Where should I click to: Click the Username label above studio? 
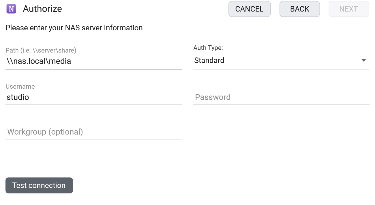(x=20, y=87)
